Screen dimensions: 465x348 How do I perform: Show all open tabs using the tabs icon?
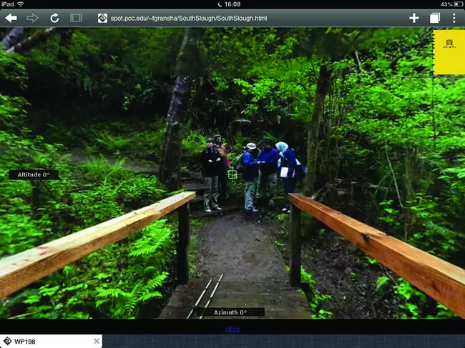point(434,18)
